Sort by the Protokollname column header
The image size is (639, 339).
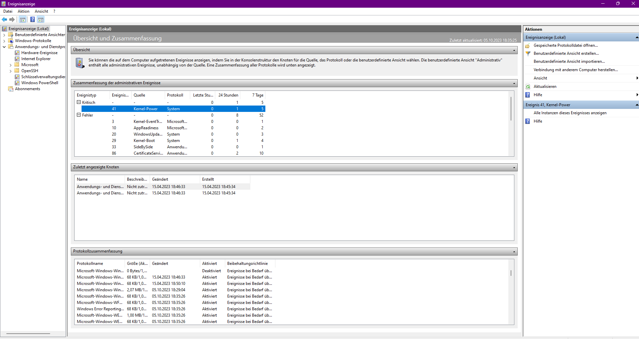(x=100, y=264)
